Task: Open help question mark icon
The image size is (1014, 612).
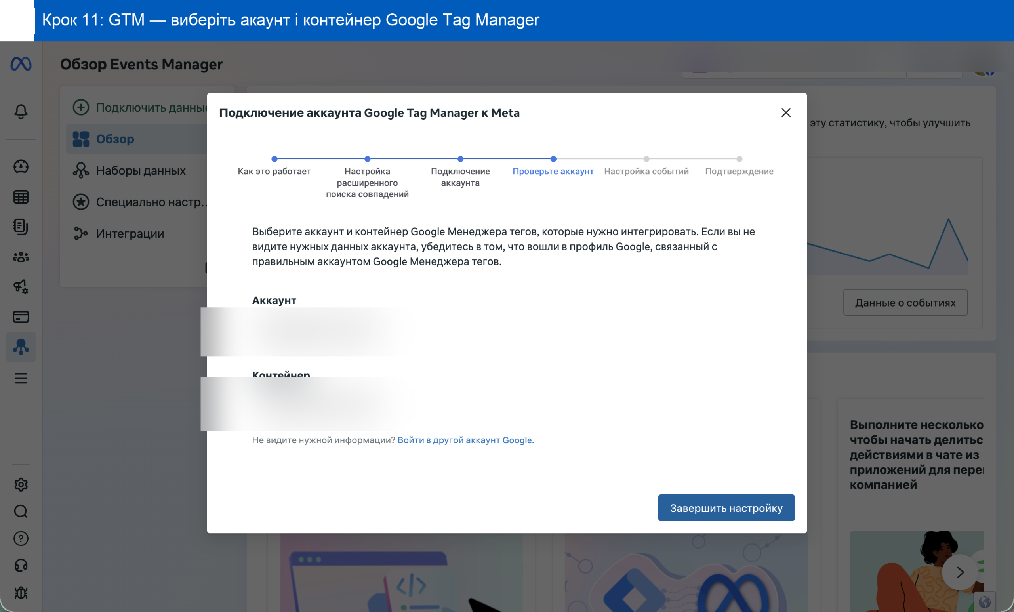Action: [x=21, y=539]
